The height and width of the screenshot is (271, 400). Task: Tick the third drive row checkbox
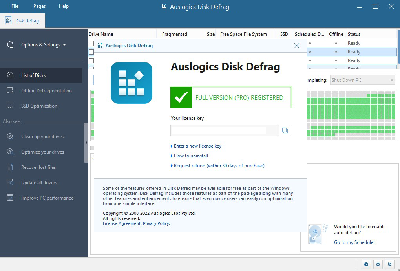coord(91,61)
